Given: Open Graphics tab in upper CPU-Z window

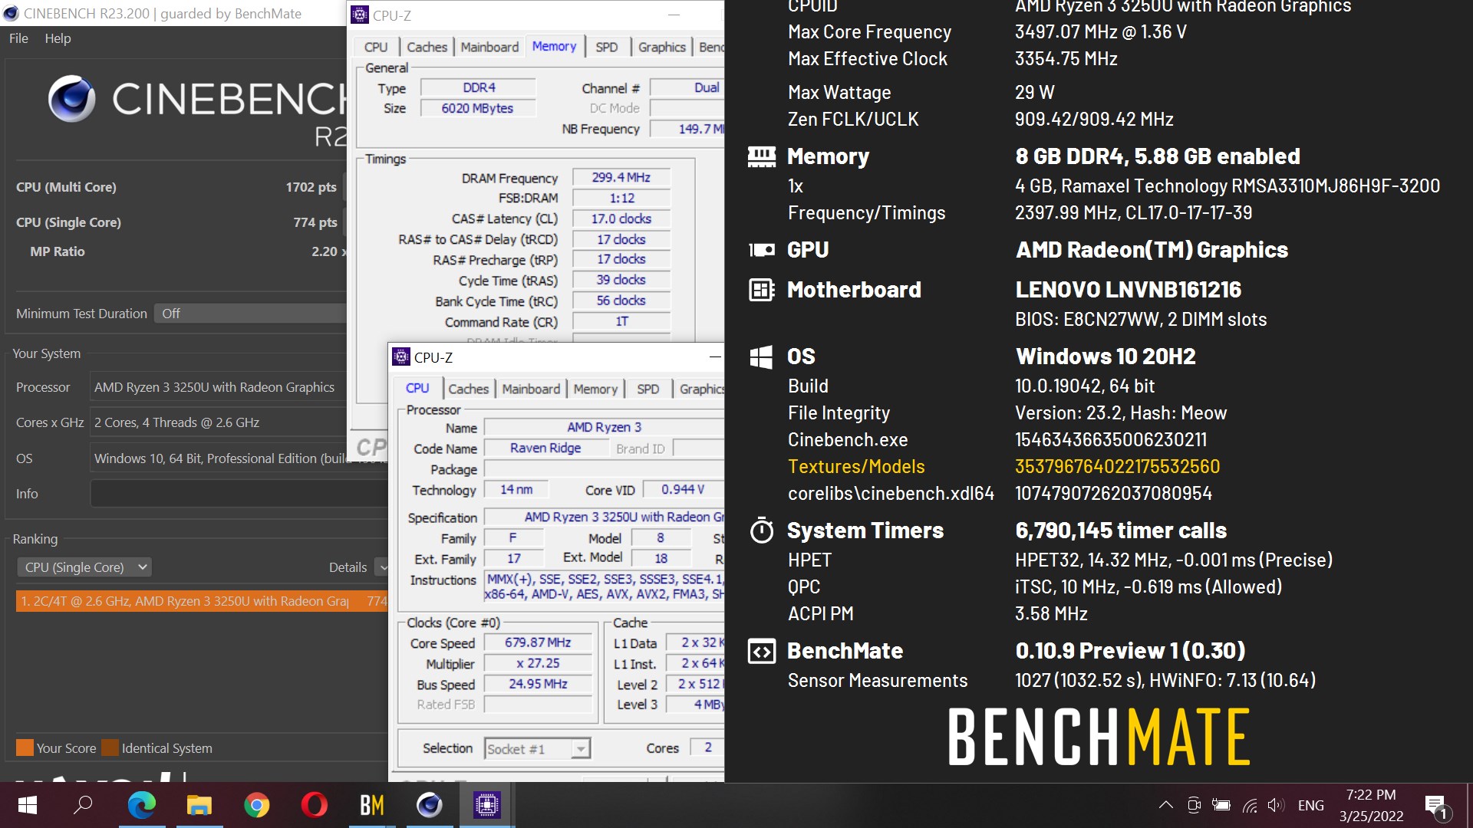Looking at the screenshot, I should 661,47.
